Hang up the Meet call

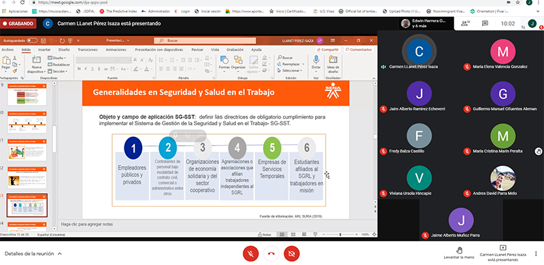(x=271, y=254)
